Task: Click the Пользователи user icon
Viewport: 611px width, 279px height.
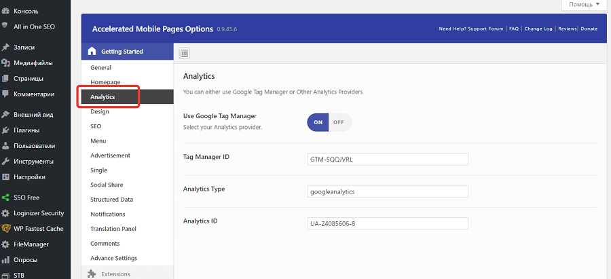Action: [6, 146]
